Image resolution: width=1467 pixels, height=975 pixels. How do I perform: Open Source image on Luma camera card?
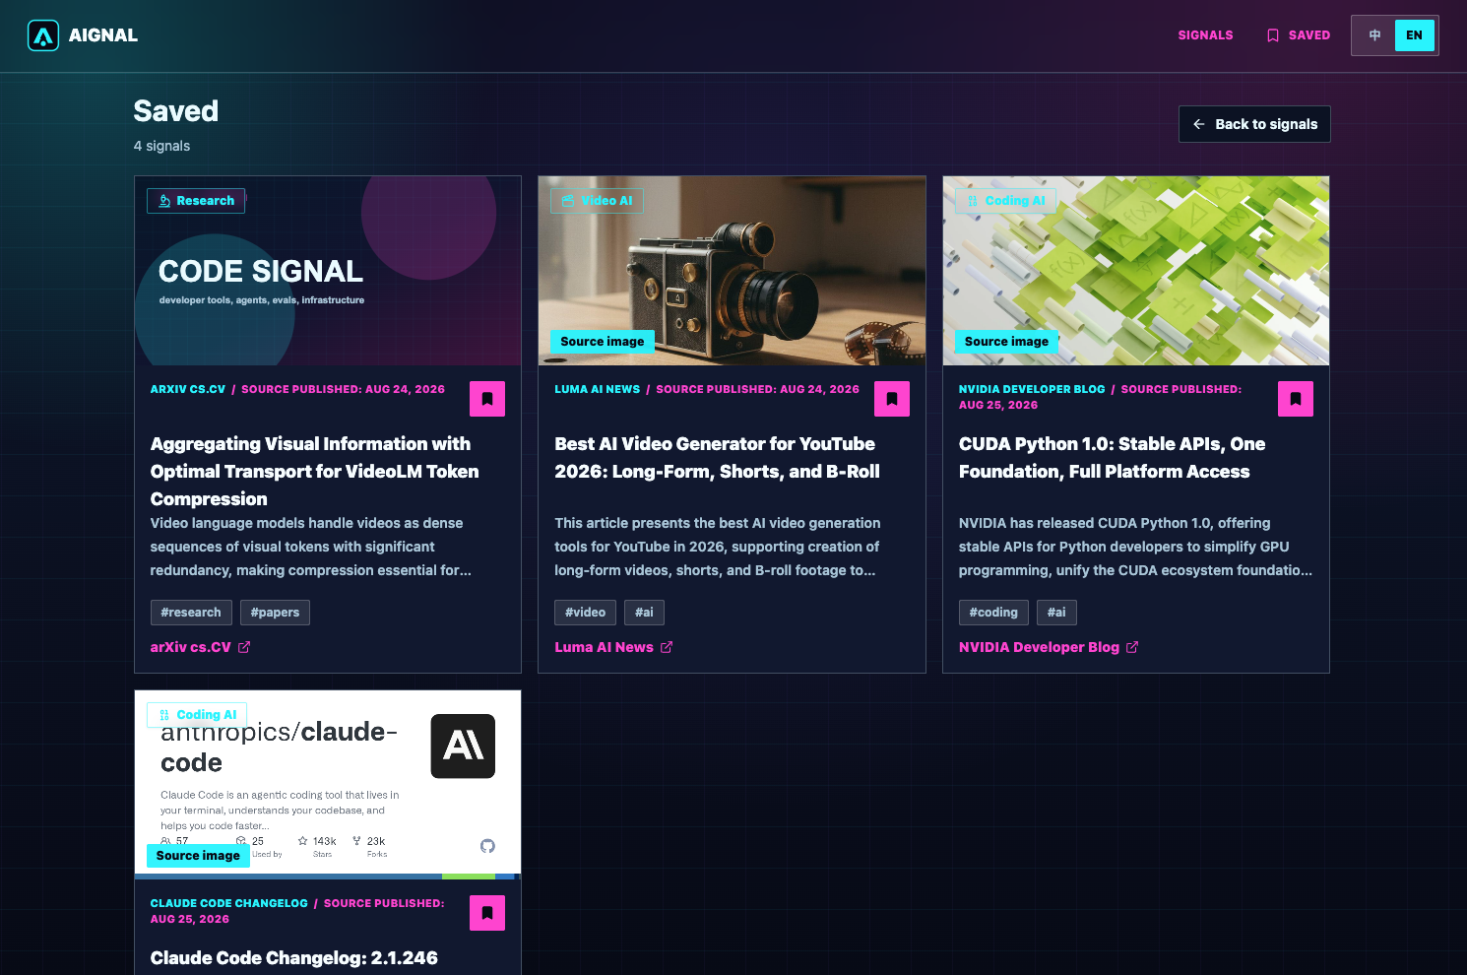[x=603, y=342]
